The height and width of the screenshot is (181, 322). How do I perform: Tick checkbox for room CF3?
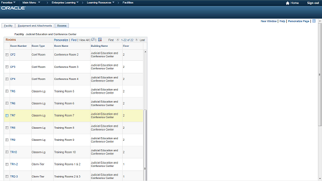coord(7,67)
